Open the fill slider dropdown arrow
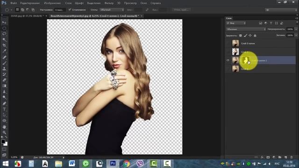The width and height of the screenshot is (299, 168). pyautogui.click(x=296, y=35)
